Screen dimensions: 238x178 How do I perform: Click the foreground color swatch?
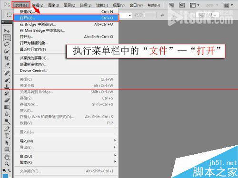pyautogui.click(x=5, y=176)
